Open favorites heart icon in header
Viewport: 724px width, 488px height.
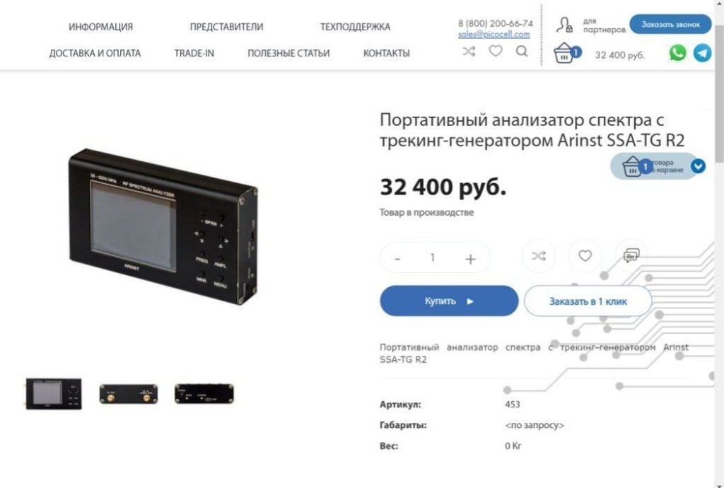496,51
